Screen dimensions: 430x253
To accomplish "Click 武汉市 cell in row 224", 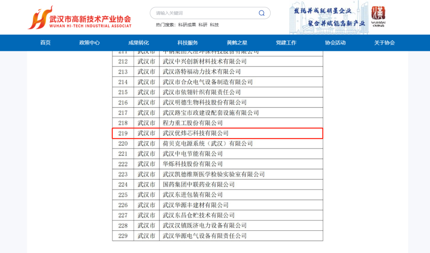I will pyautogui.click(x=147, y=185).
